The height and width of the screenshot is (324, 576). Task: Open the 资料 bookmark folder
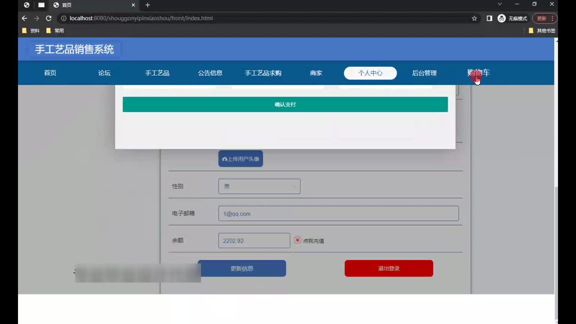(31, 31)
